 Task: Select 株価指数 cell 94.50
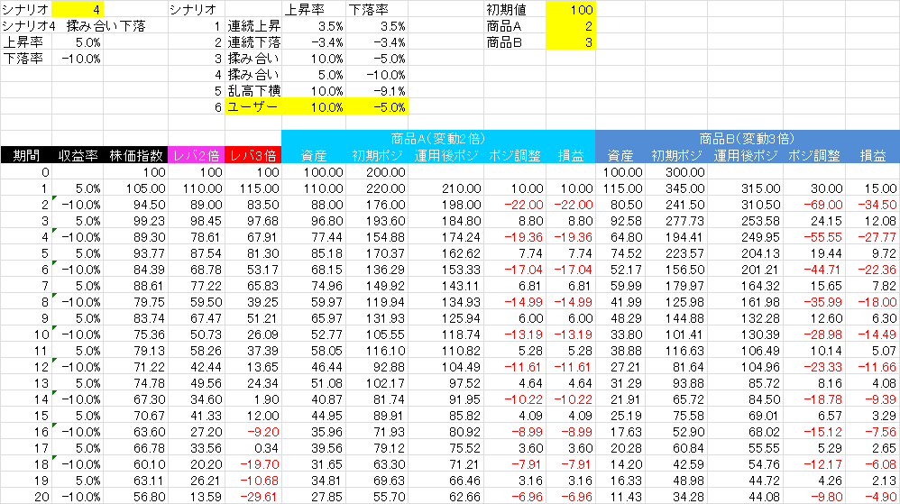135,205
